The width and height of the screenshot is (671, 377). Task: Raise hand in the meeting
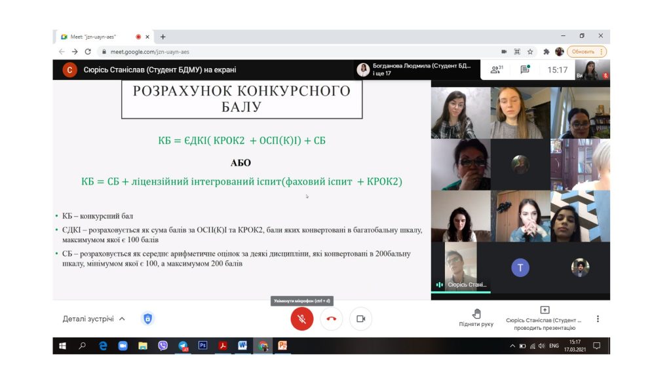[x=476, y=318]
